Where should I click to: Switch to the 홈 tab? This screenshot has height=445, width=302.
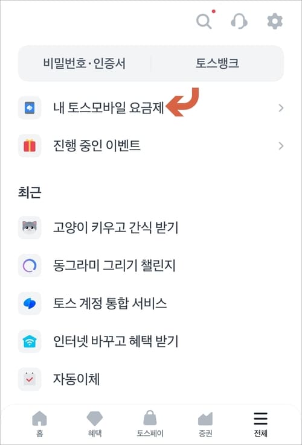(39, 424)
